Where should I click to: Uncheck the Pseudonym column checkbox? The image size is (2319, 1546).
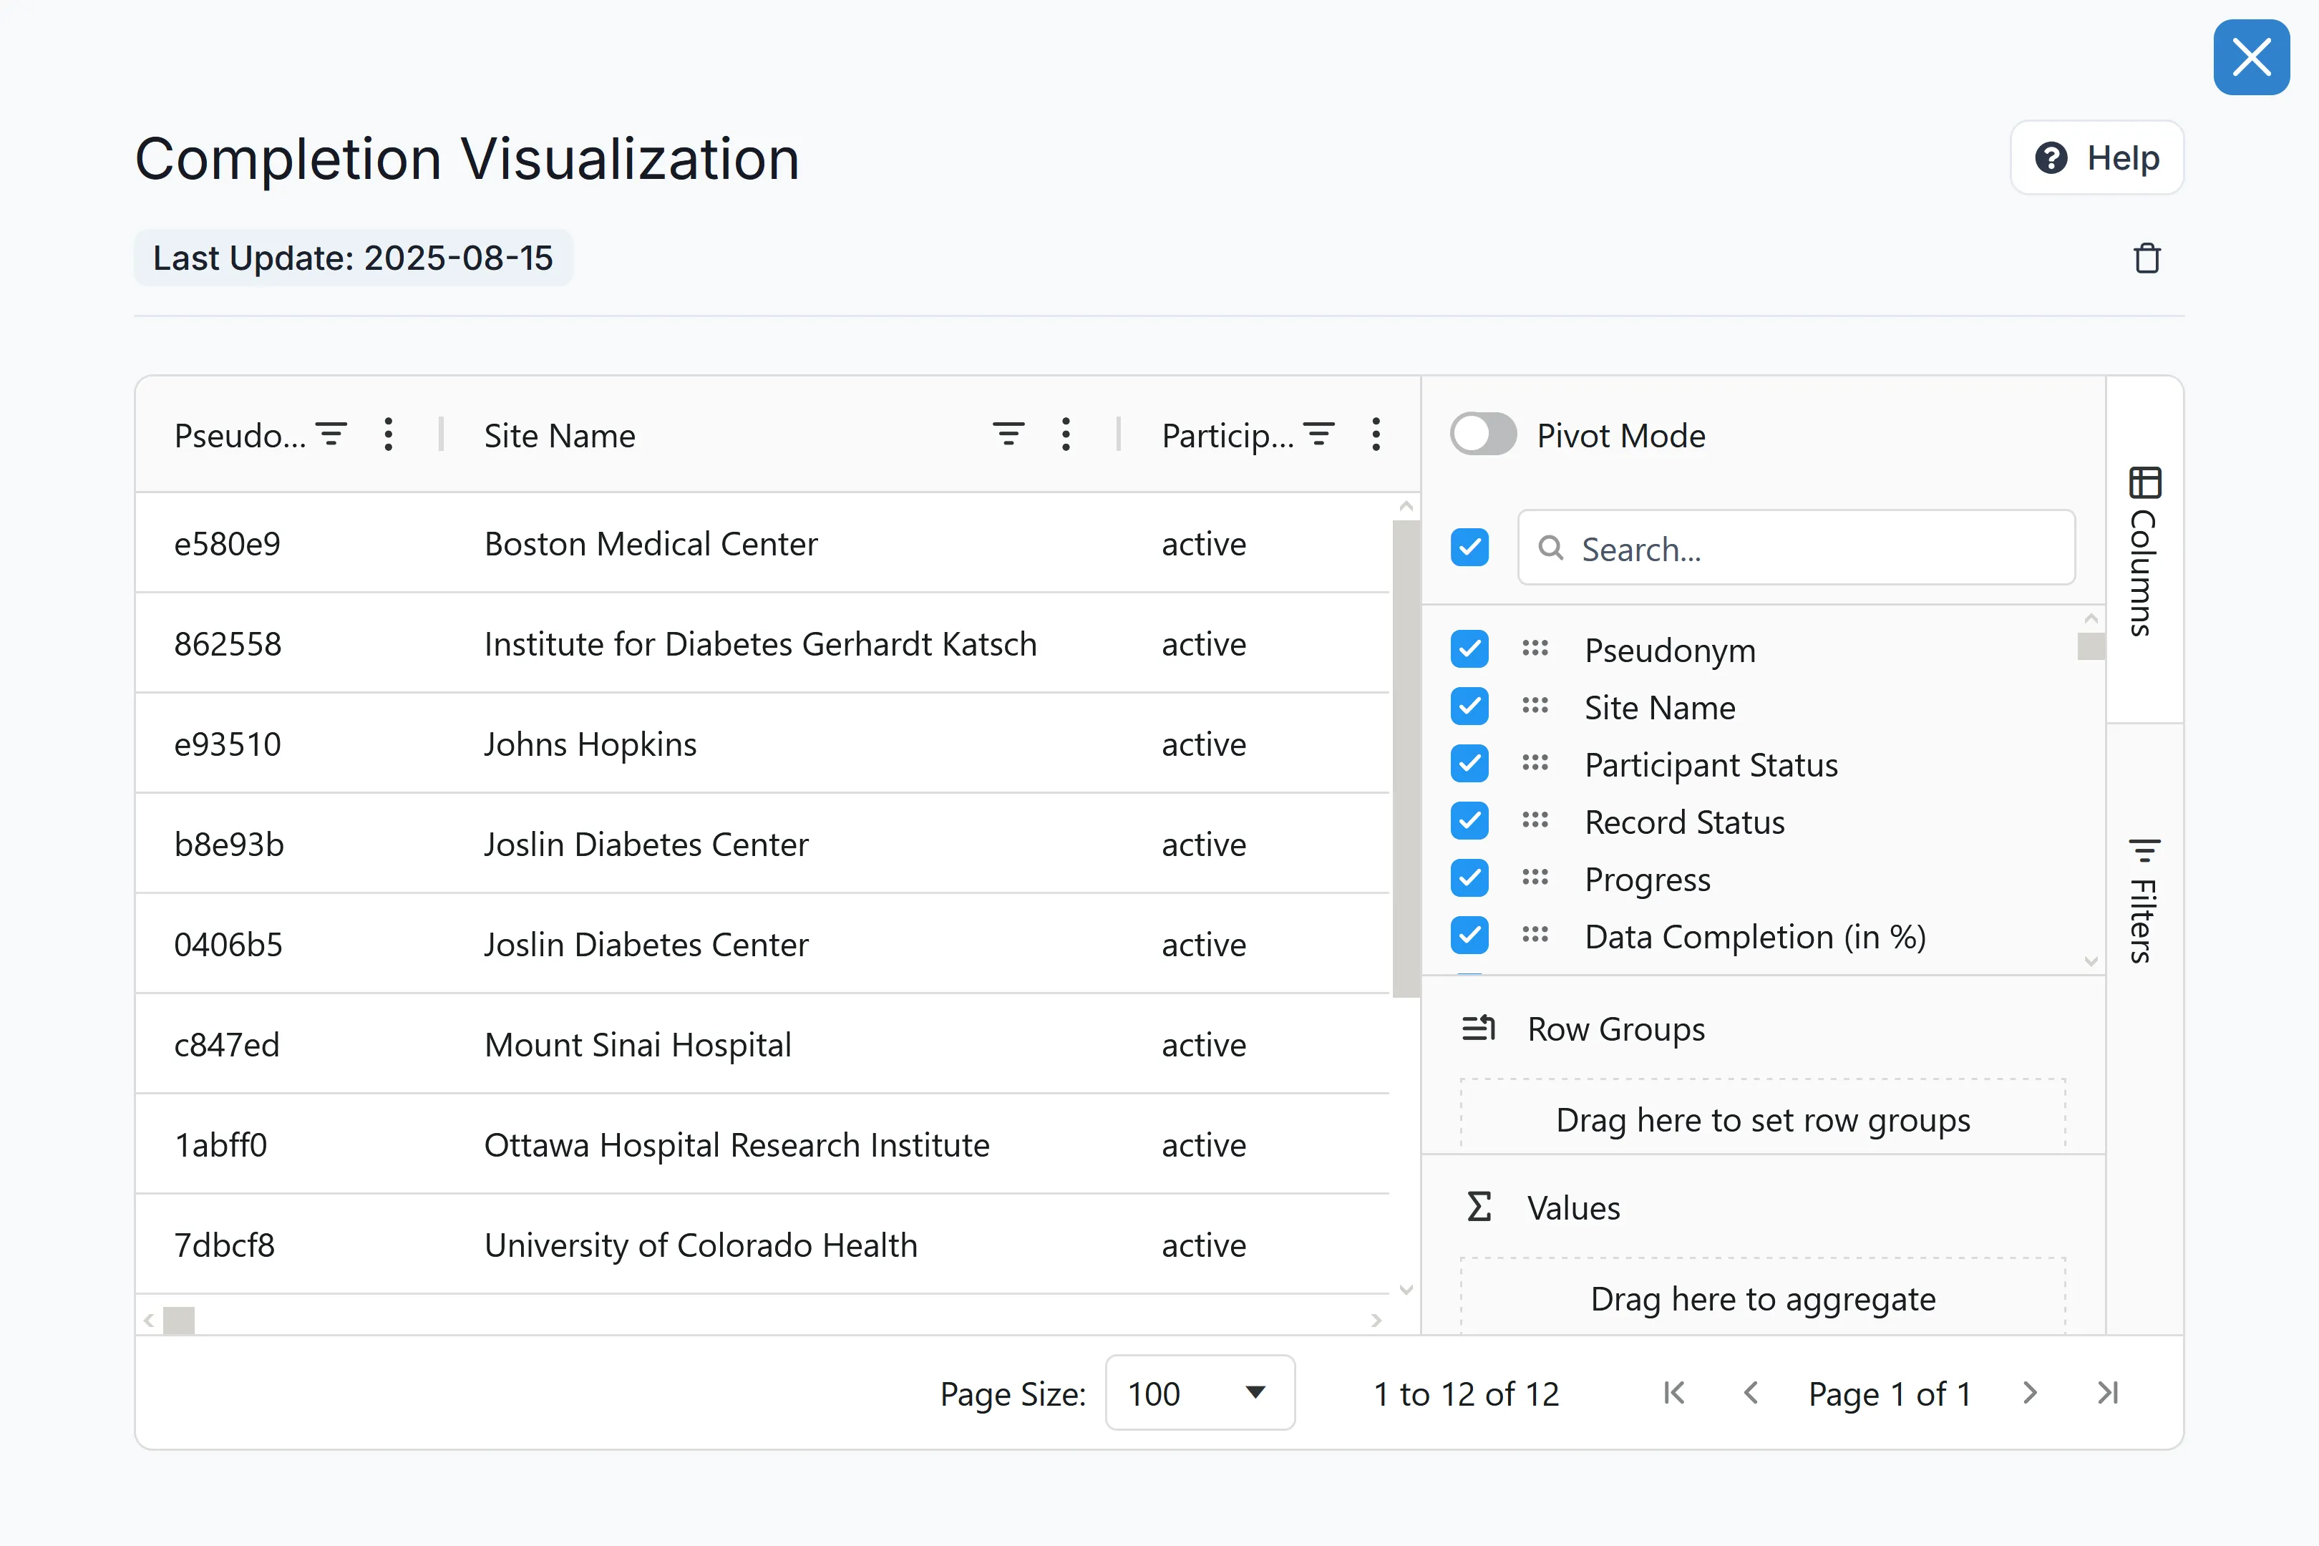pos(1470,648)
